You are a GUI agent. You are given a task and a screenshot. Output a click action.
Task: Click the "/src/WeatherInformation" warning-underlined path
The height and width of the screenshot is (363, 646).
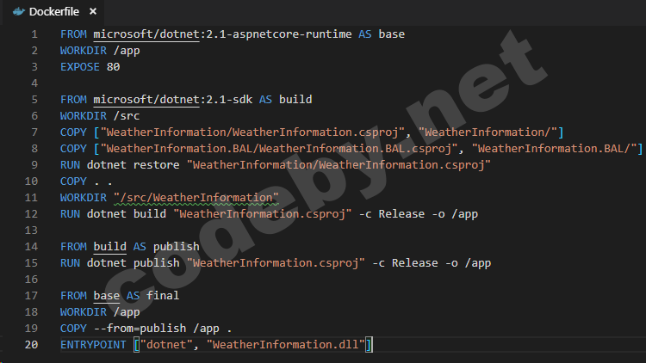196,198
